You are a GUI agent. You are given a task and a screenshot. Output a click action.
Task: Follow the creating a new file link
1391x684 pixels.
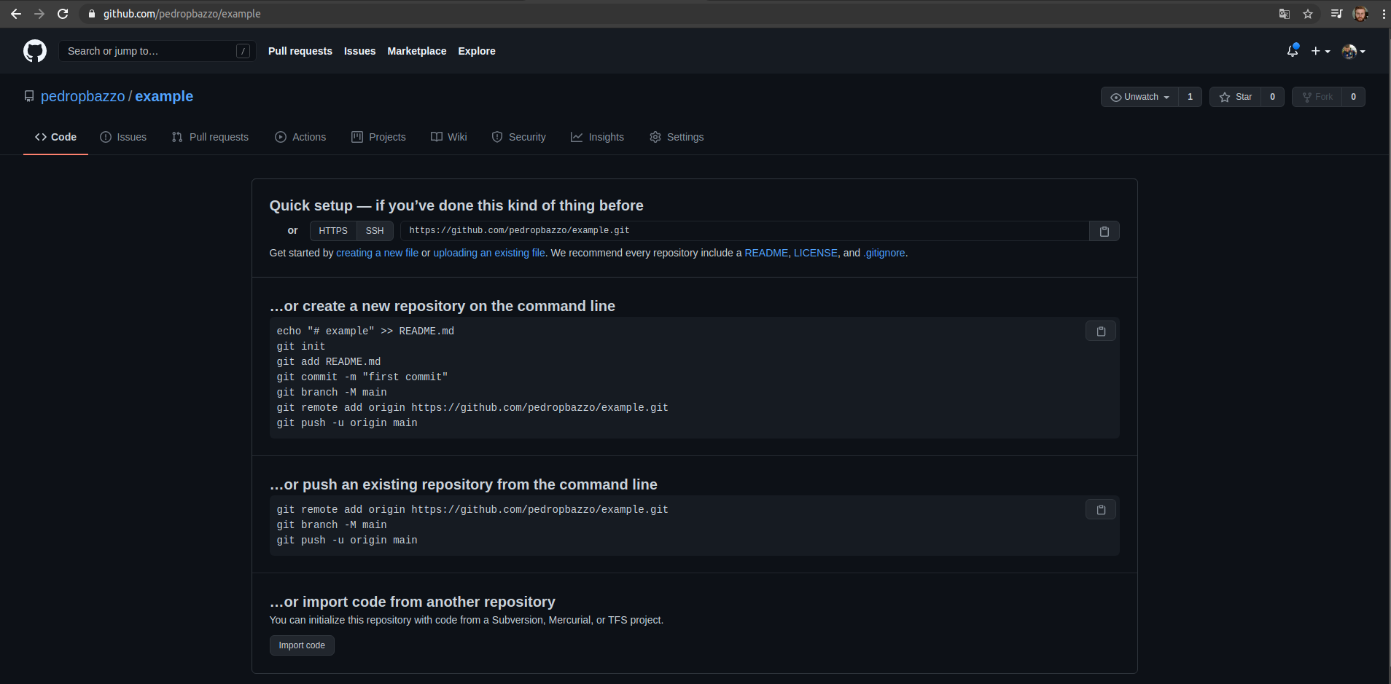pos(377,253)
